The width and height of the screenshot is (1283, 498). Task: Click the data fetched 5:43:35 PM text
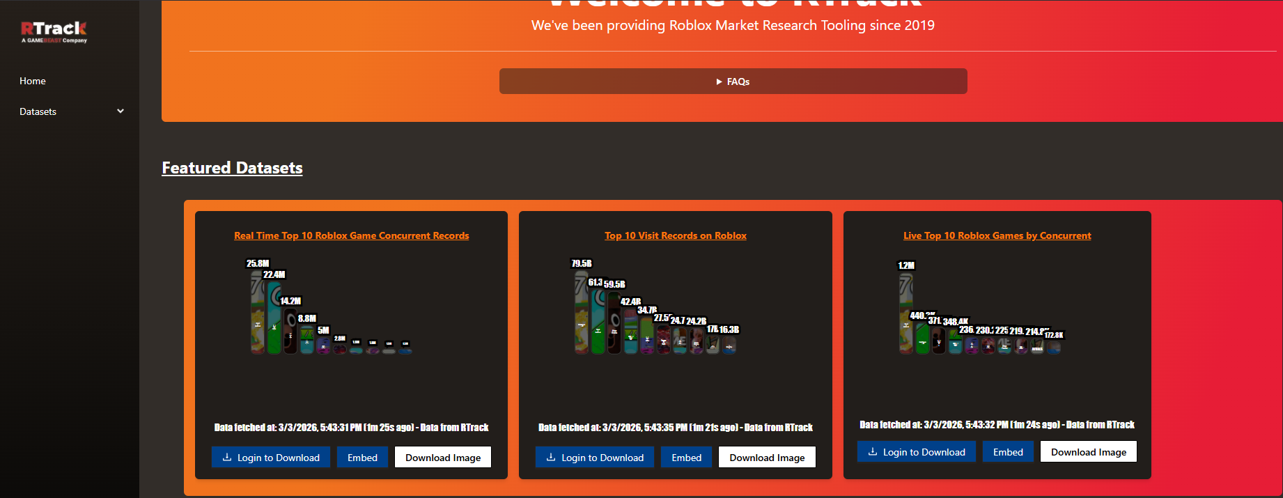pyautogui.click(x=676, y=428)
